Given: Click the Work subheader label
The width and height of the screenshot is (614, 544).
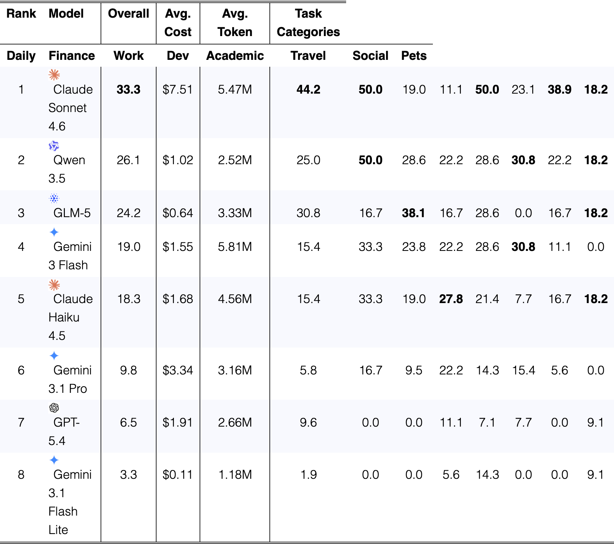Looking at the screenshot, I should (x=129, y=56).
